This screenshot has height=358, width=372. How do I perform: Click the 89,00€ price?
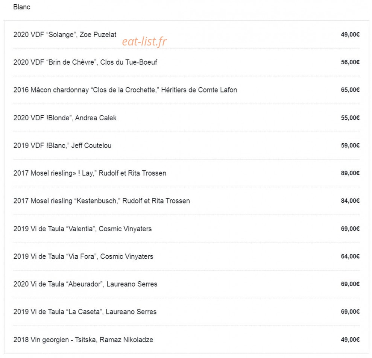point(350,173)
